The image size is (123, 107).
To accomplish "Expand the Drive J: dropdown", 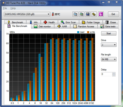I will click(109, 45).
